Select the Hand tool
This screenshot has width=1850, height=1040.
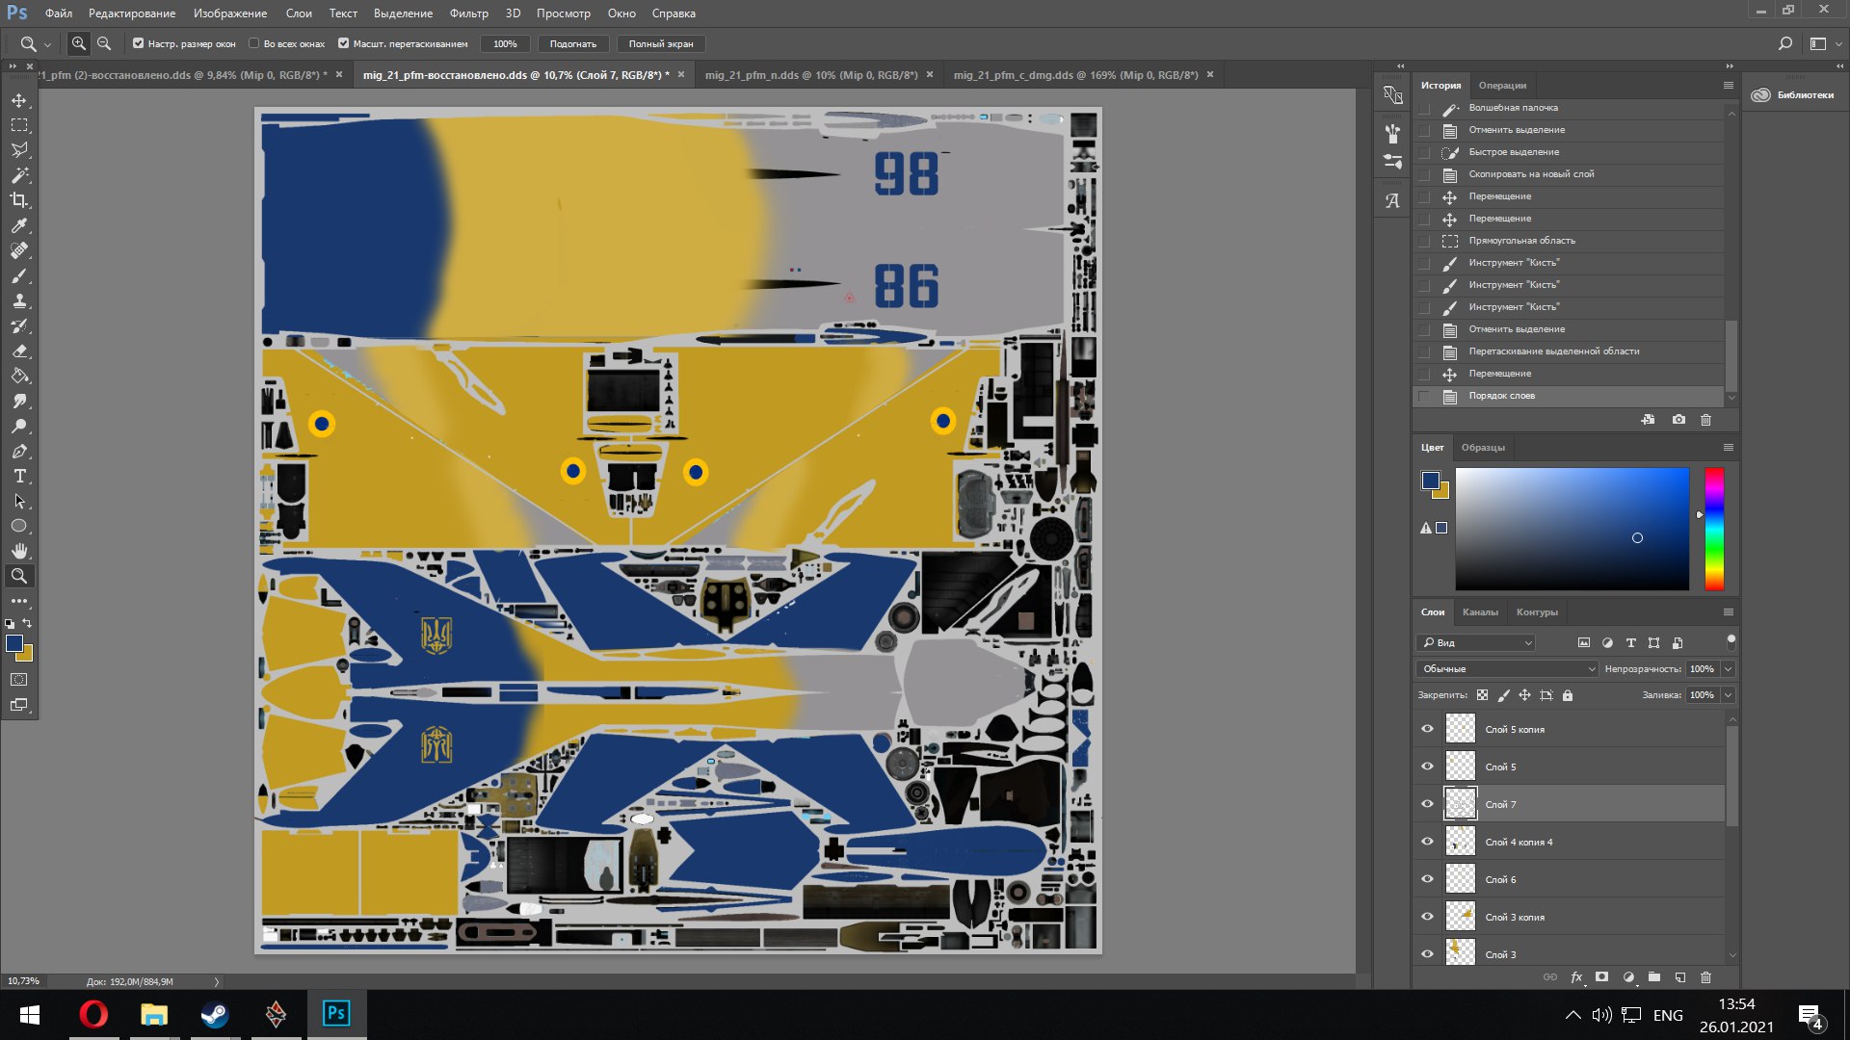click(19, 551)
